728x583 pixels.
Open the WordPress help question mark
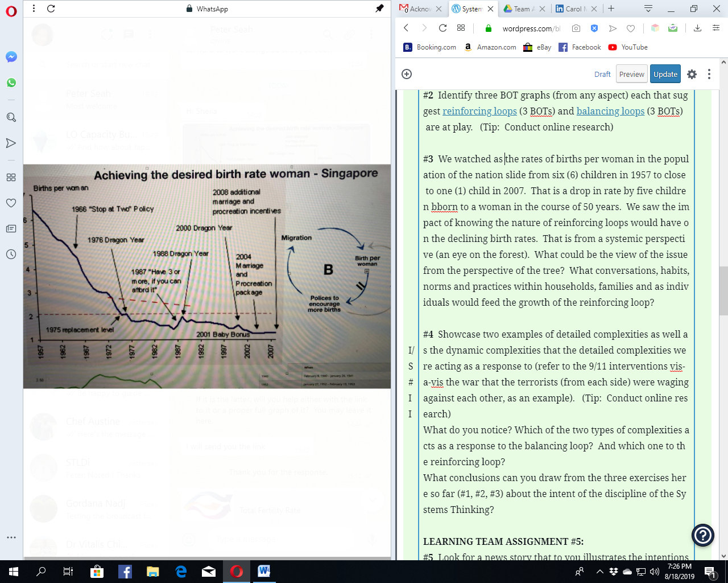click(x=702, y=535)
